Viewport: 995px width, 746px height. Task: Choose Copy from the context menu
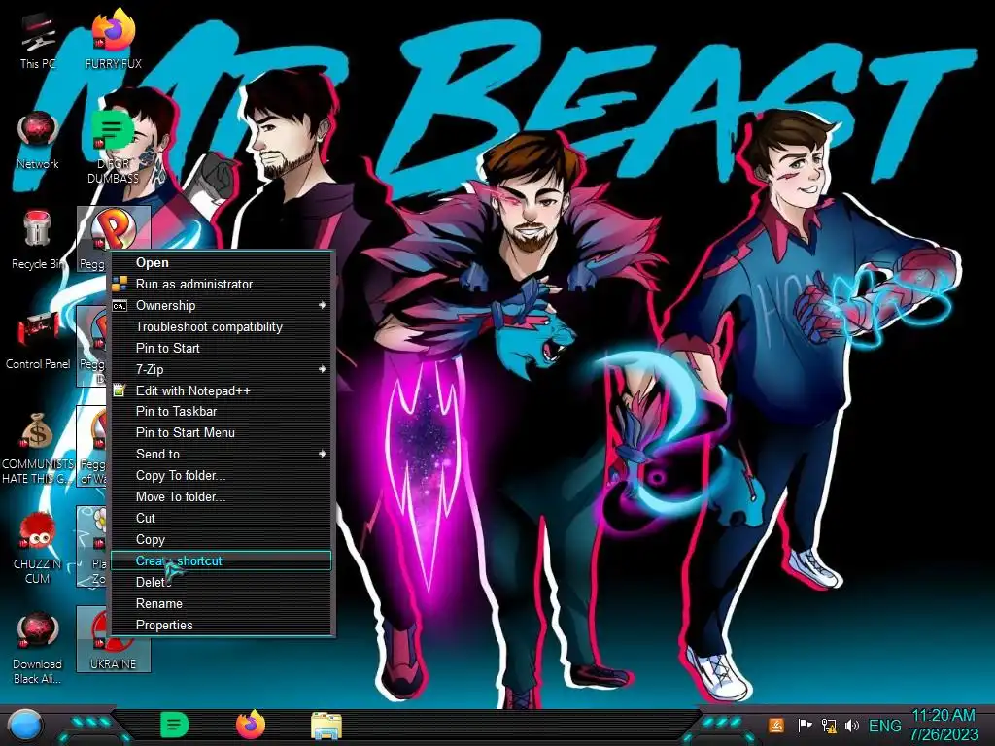pyautogui.click(x=222, y=539)
